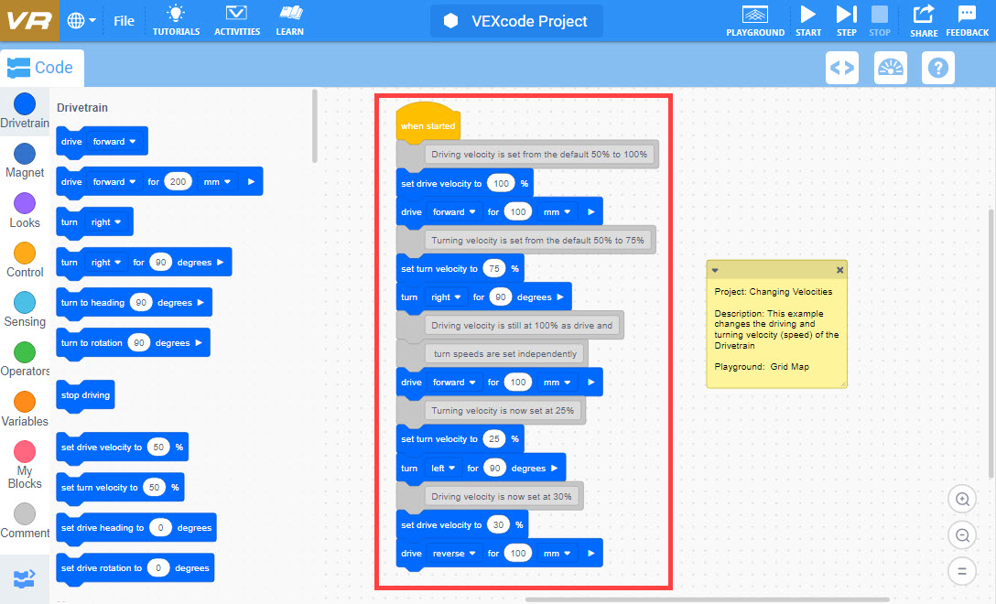Collapse the yellow project note
The image size is (996, 604).
click(717, 269)
